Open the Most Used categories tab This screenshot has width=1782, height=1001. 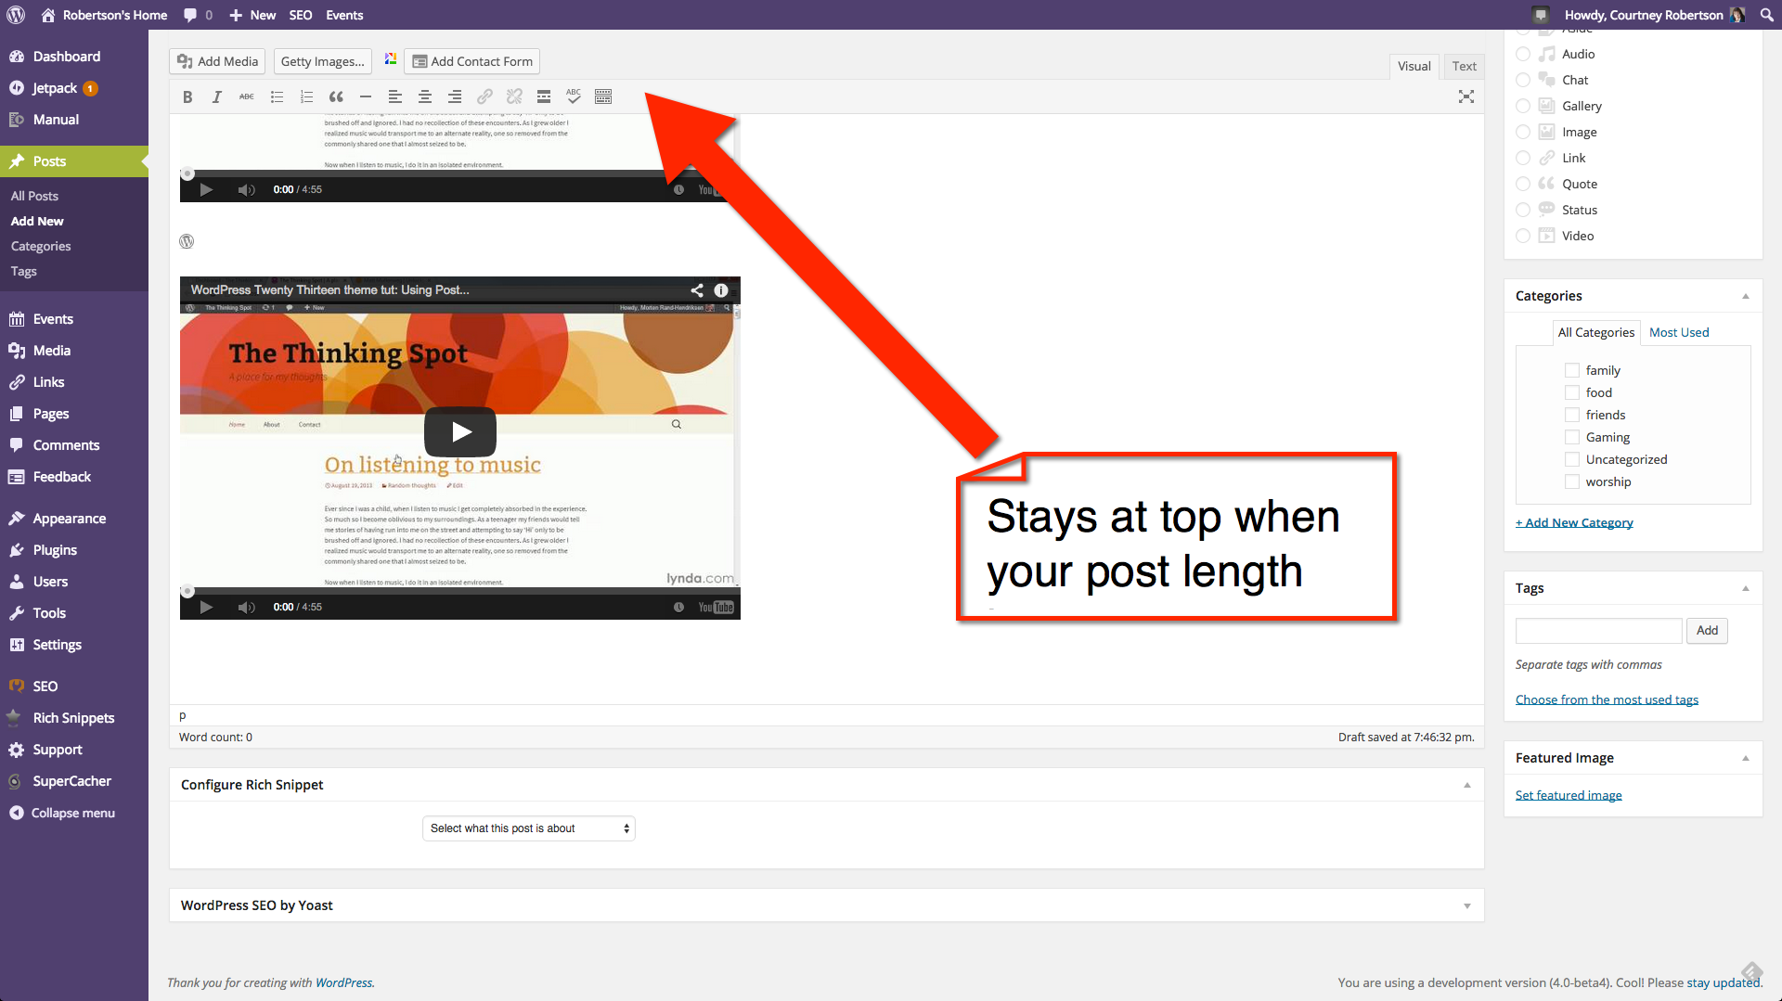coord(1679,332)
